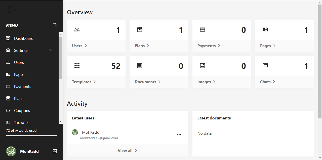Open the three-dots menu for MohKadd user
This screenshot has width=322, height=160.
(179, 135)
